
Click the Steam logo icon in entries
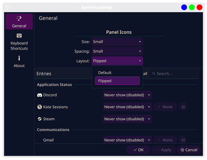40,119
